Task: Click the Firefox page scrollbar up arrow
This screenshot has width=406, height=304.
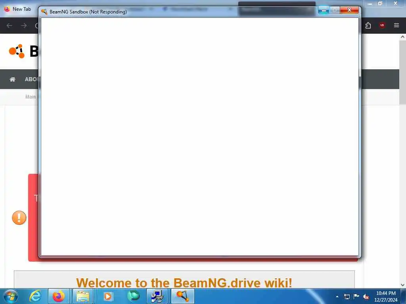Action: pos(402,37)
